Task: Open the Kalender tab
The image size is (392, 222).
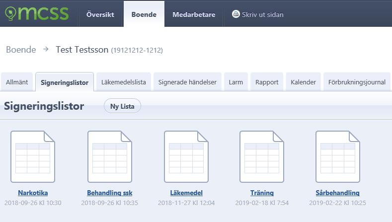Action: pos(303,82)
